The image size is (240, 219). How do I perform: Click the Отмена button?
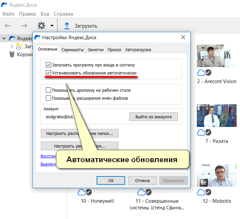[x=142, y=180]
